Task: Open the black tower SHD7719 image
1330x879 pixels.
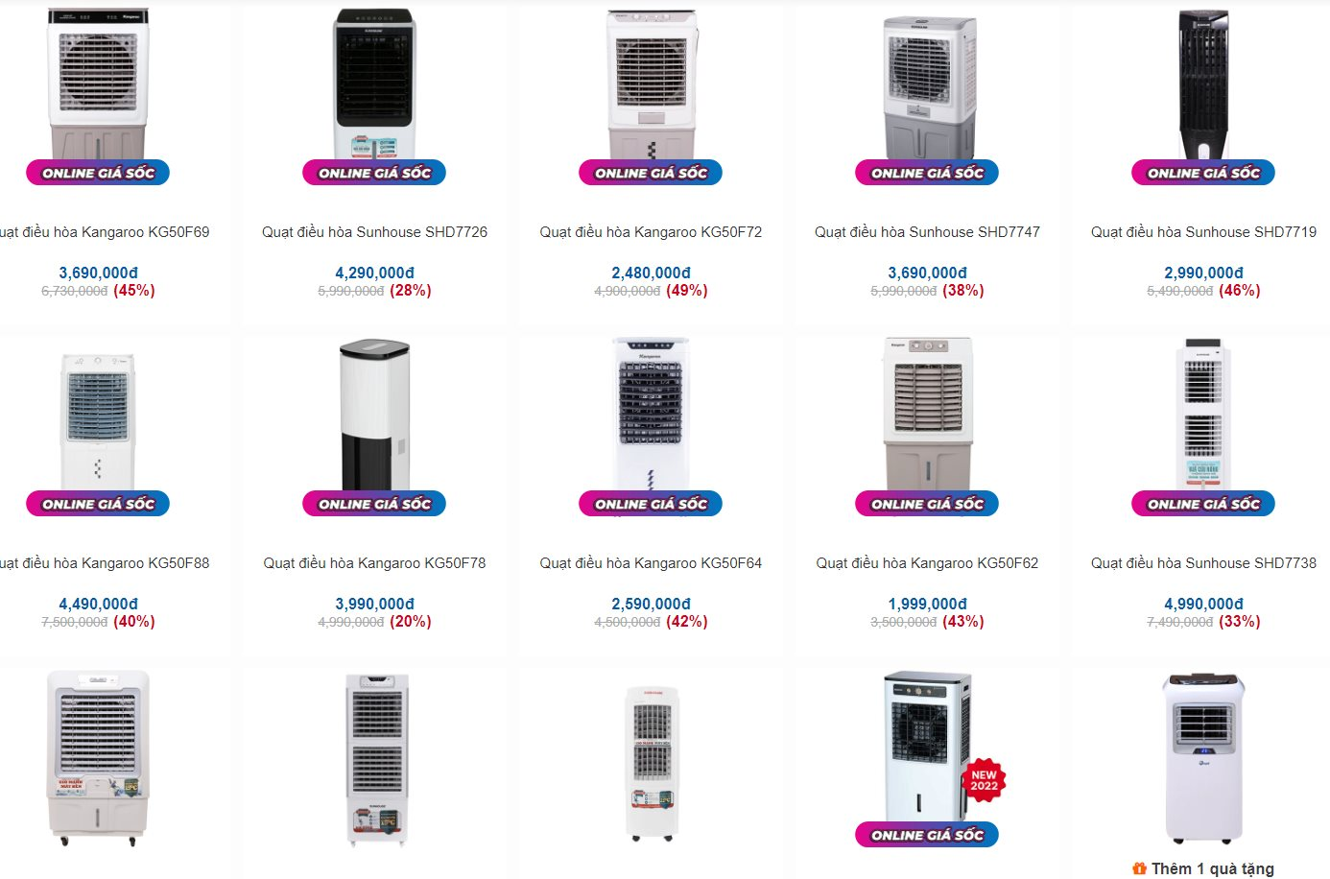Action: pos(1203,84)
